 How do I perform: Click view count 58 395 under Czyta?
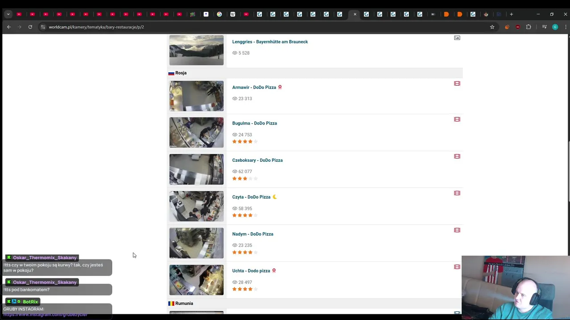[245, 208]
